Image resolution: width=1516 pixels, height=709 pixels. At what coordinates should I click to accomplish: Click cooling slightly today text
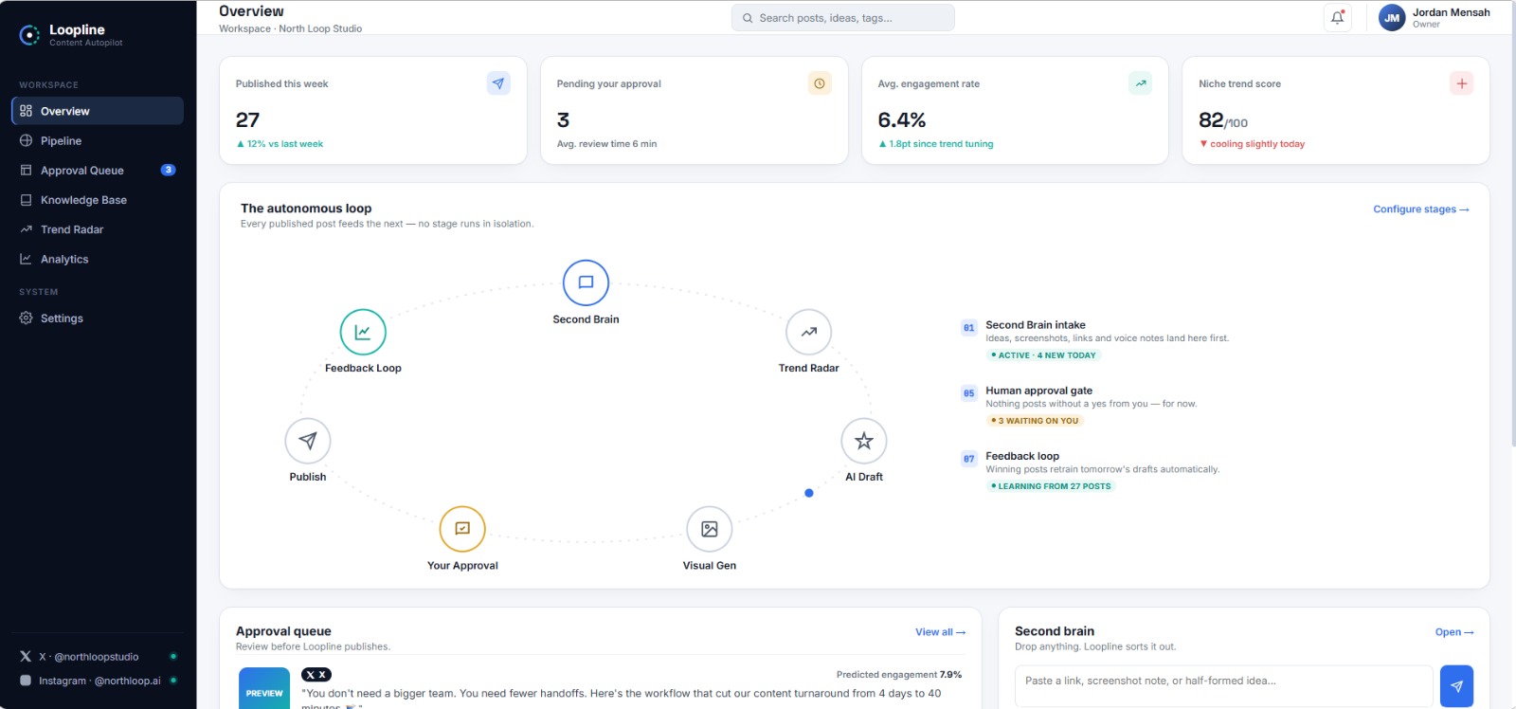point(1252,144)
